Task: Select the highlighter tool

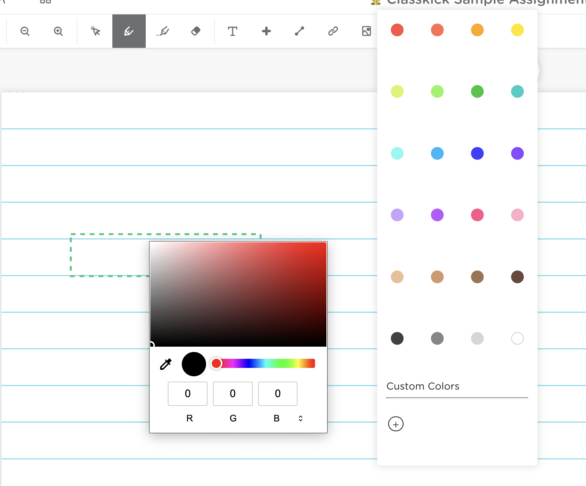Action: (162, 31)
